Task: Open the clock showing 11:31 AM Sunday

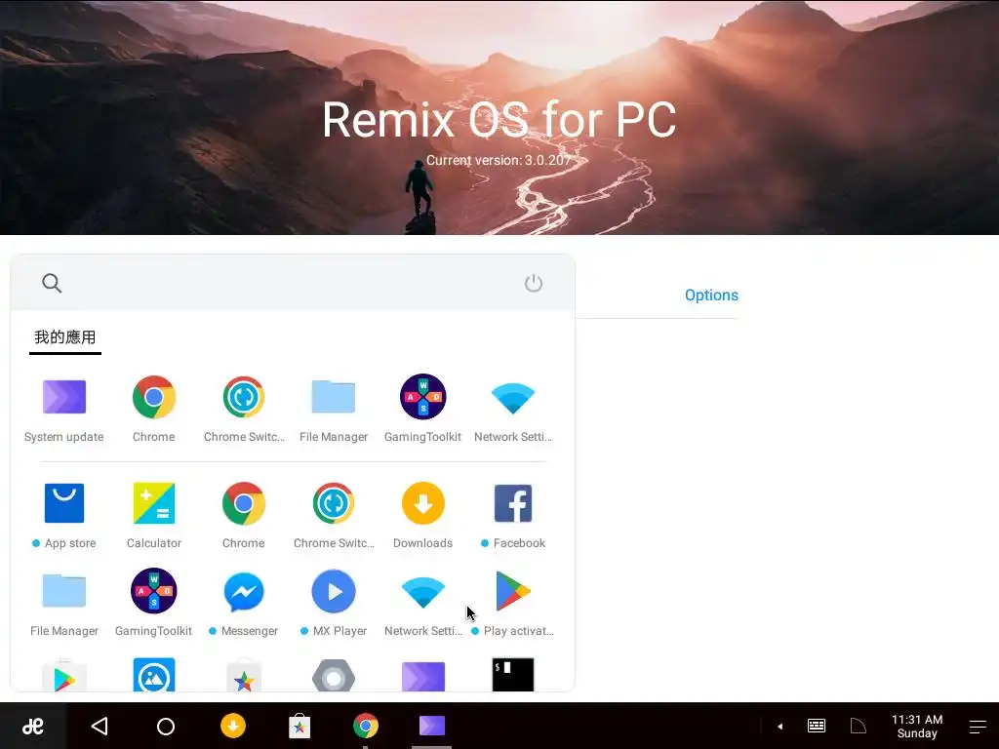Action: 917,726
